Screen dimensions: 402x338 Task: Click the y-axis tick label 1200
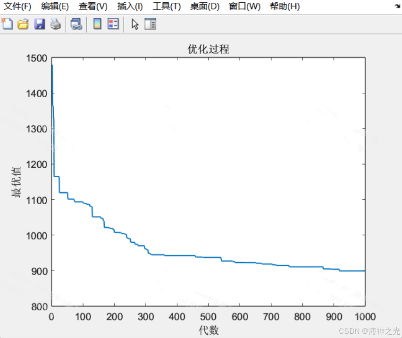tap(37, 165)
